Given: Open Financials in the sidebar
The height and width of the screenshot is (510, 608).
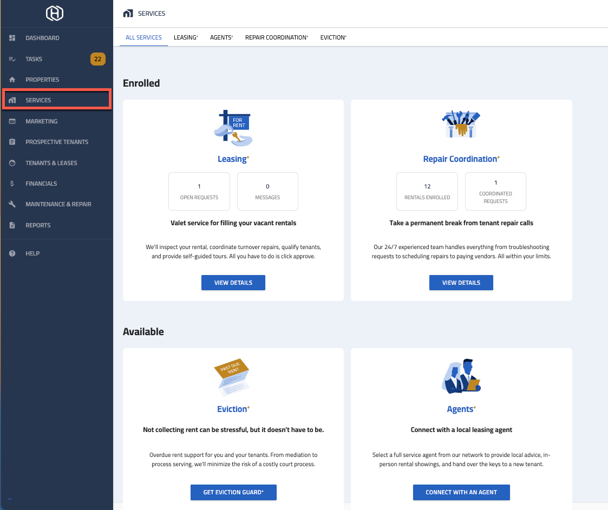Looking at the screenshot, I should coord(57,184).
